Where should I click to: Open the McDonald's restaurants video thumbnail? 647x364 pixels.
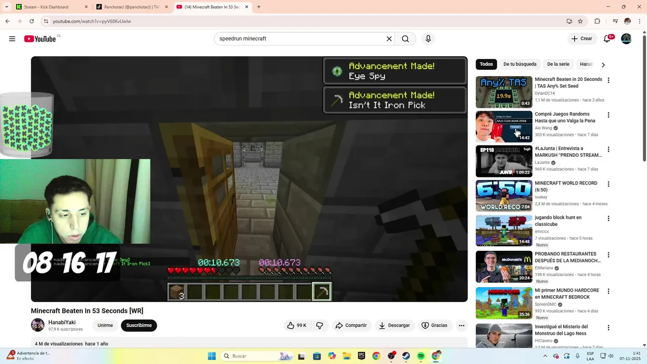tap(504, 266)
